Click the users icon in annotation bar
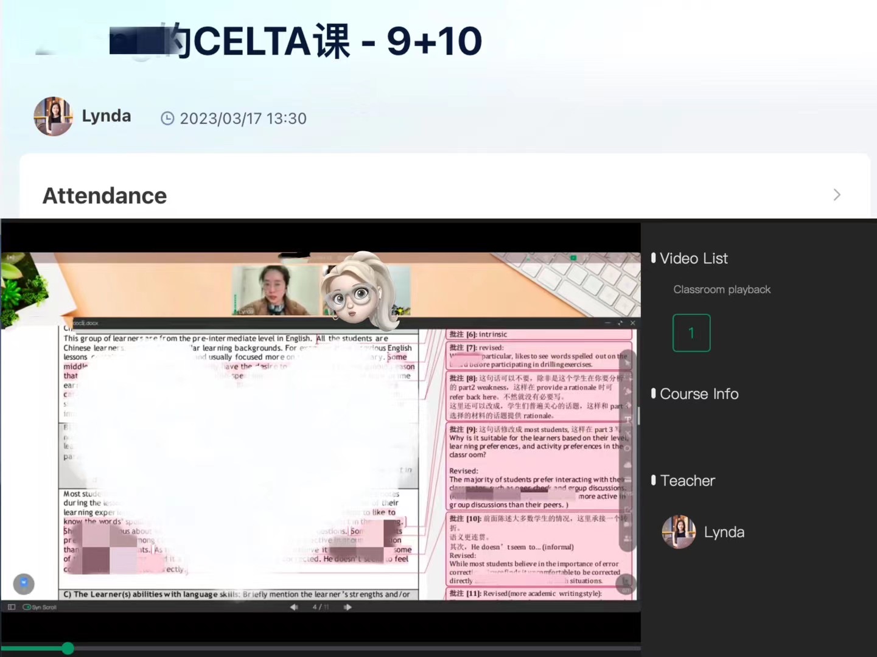The height and width of the screenshot is (657, 877). (628, 538)
